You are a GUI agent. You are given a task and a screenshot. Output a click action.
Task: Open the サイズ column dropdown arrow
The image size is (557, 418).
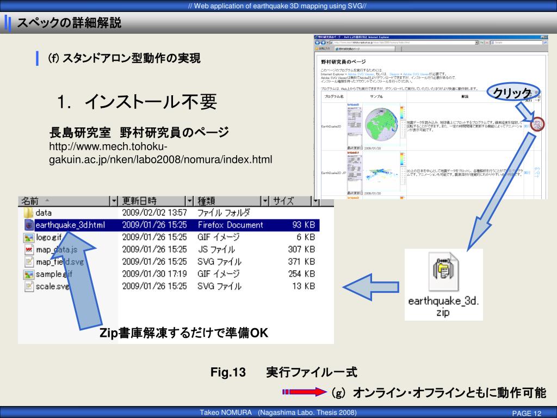(315, 201)
